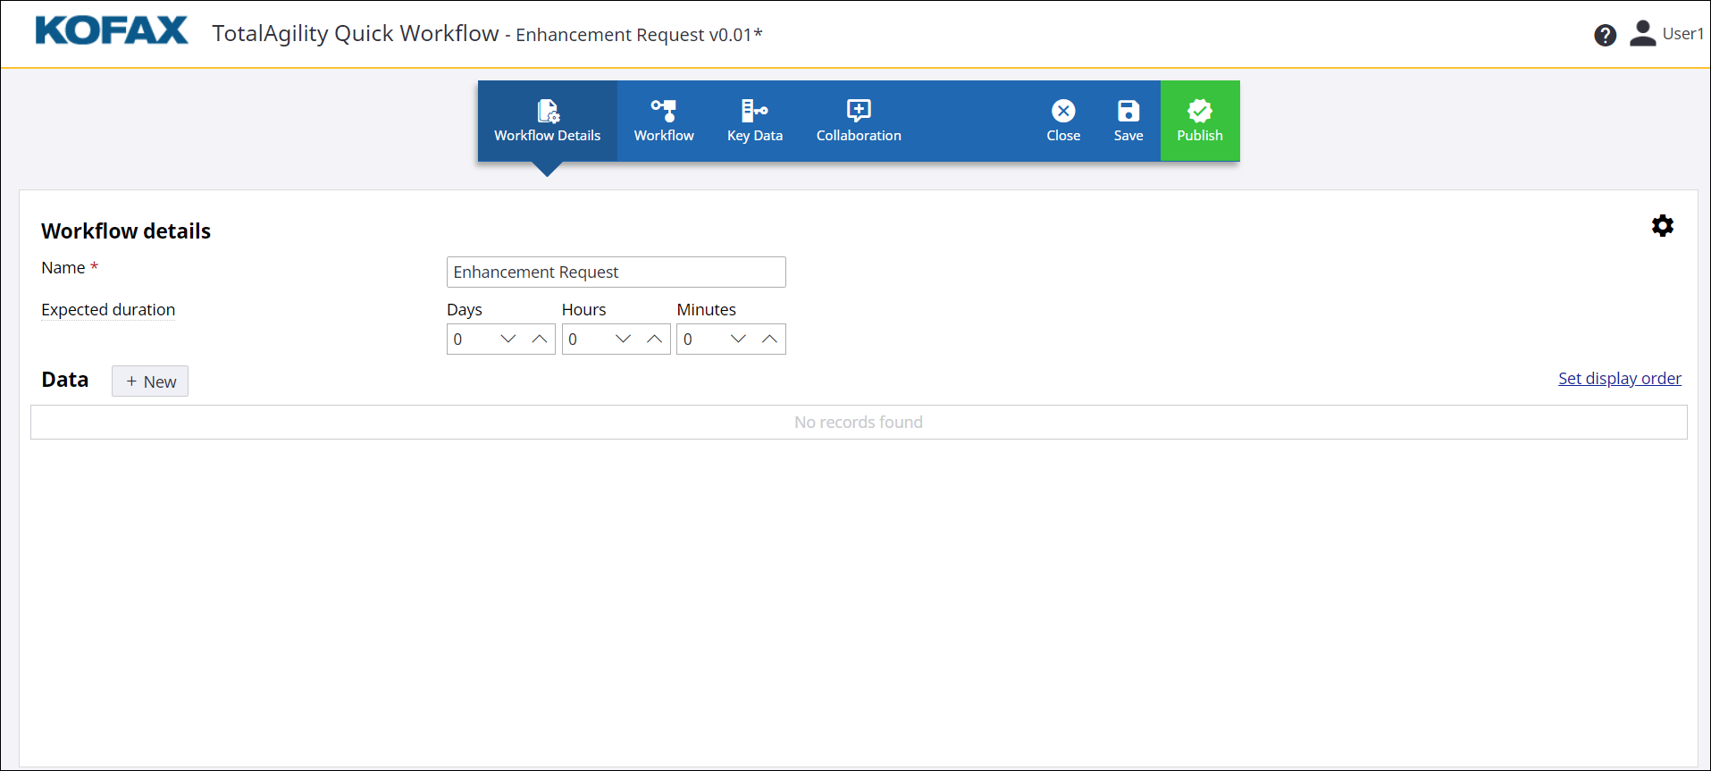Open help via question mark icon
Screen dimensions: 1711x771
tap(1605, 35)
